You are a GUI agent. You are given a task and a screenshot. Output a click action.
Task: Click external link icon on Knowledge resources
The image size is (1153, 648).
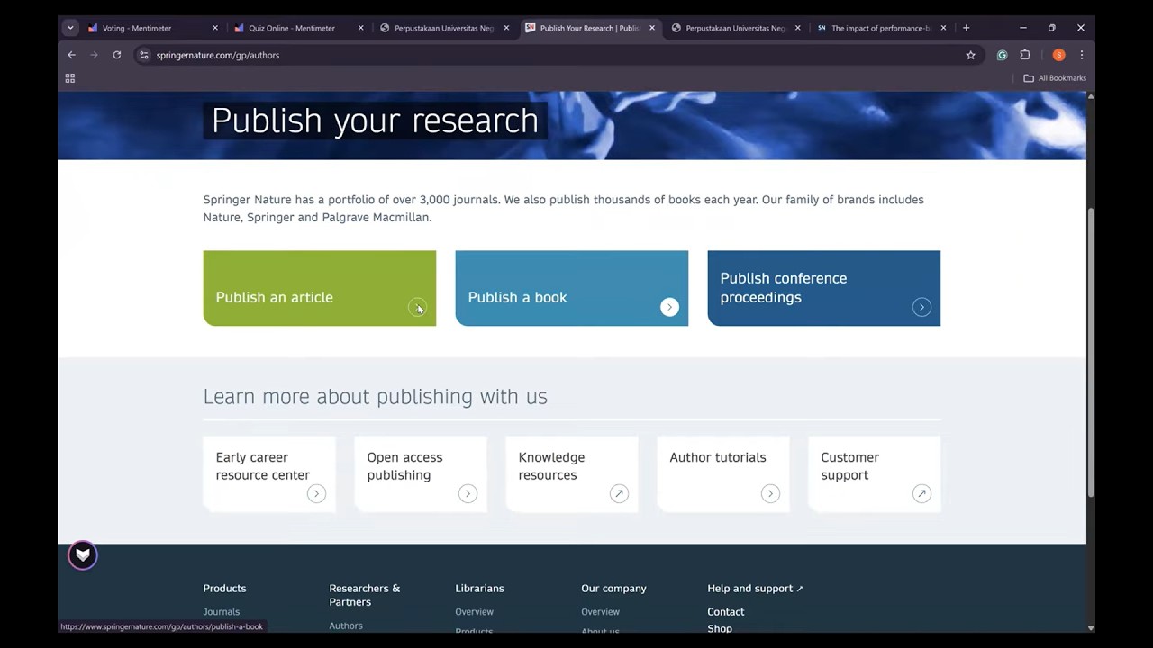(x=619, y=493)
